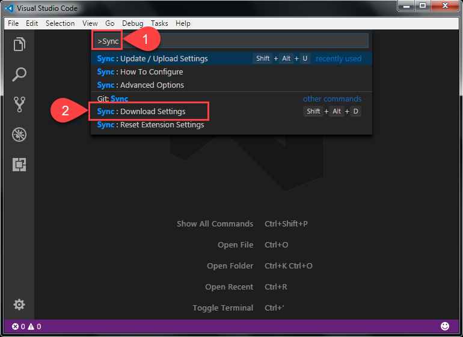Click the Open Folder shortcut hint
The width and height of the screenshot is (463, 337).
click(x=230, y=266)
